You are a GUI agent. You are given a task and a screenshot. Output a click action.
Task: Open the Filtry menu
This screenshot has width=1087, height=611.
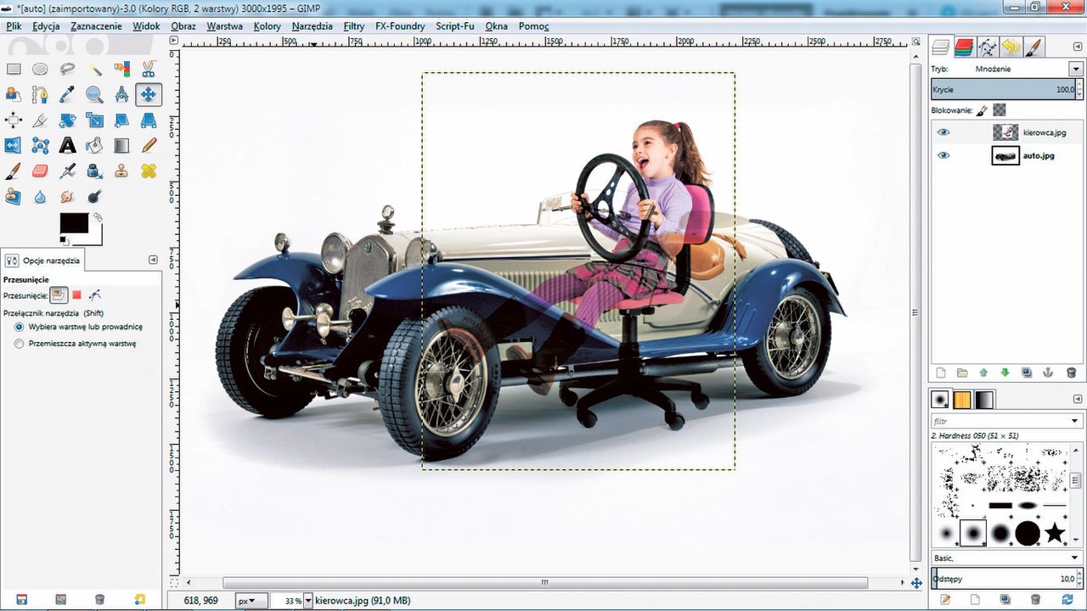click(x=354, y=26)
